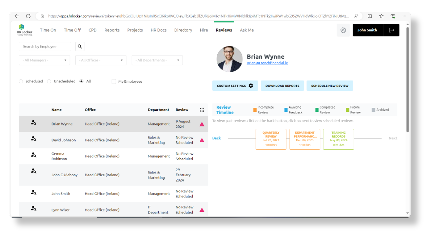Click the employee lookup icon on Brian Wynne's row
Viewport: 434px width, 244px height.
[33, 123]
